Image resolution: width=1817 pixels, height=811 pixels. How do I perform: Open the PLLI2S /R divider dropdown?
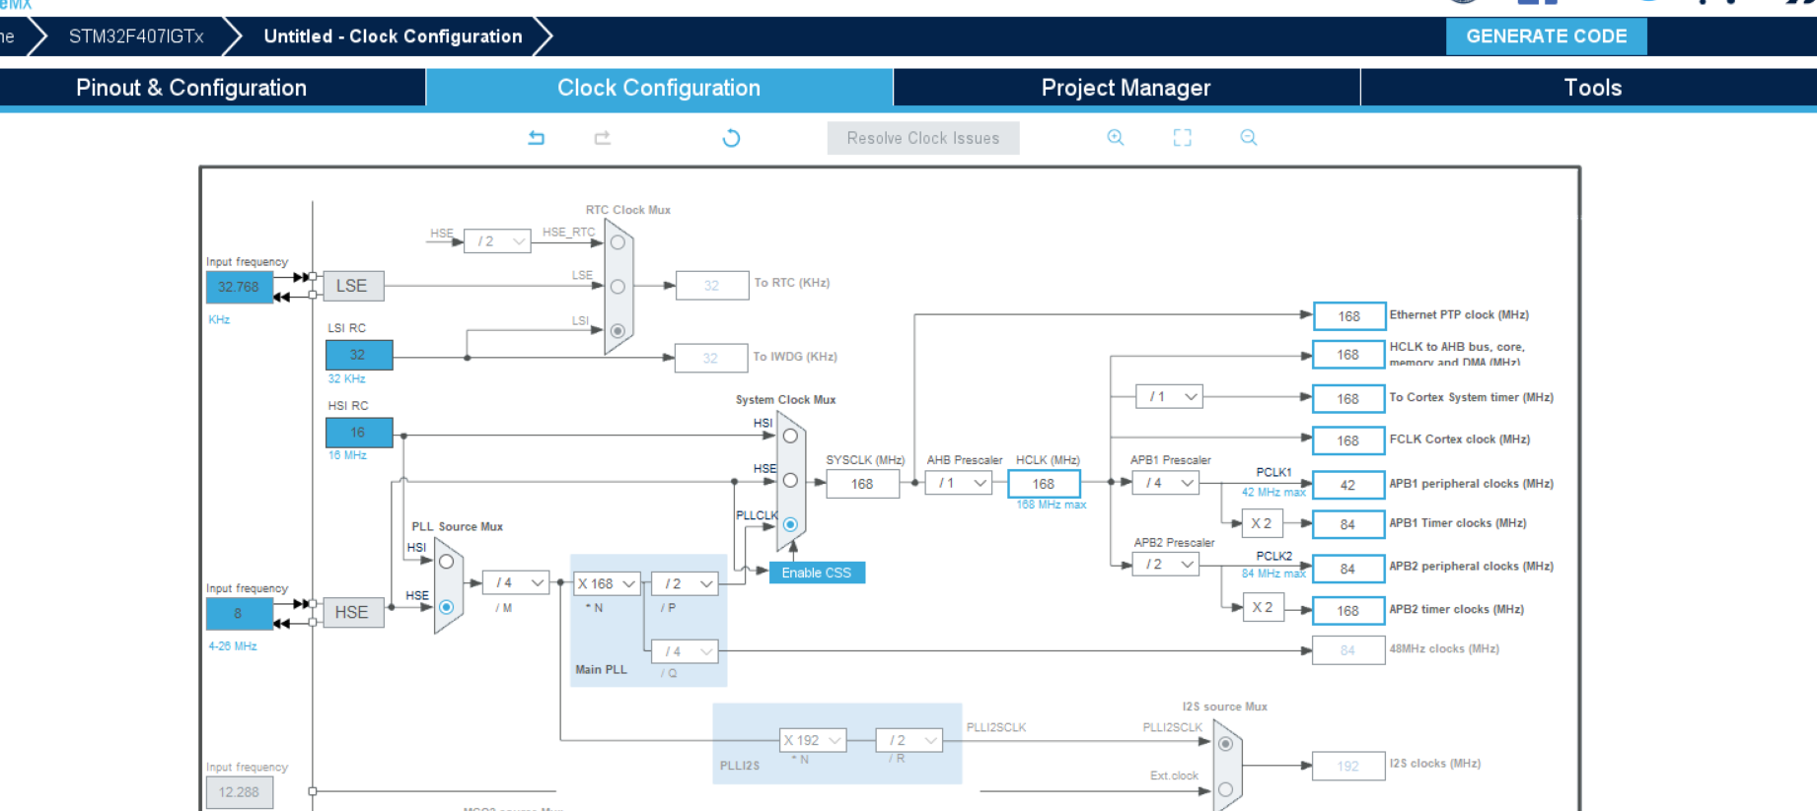pyautogui.click(x=909, y=740)
